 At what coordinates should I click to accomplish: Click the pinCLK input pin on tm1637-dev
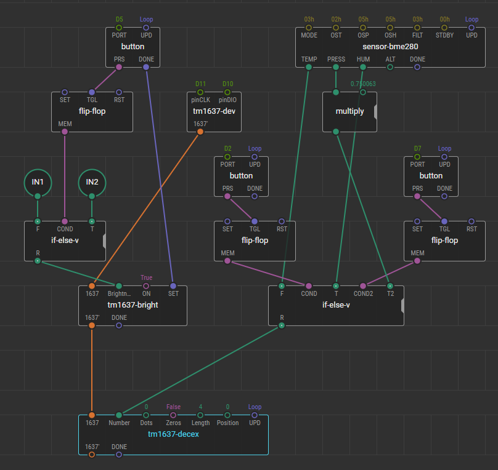click(x=200, y=92)
